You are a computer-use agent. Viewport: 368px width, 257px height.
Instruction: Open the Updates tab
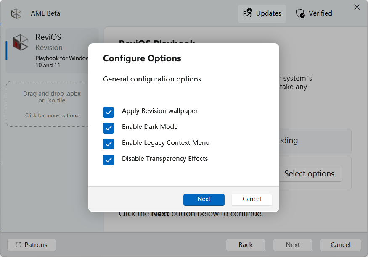pos(262,13)
